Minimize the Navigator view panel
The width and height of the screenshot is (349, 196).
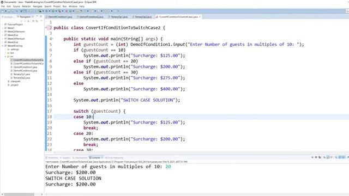[x=37, y=16]
